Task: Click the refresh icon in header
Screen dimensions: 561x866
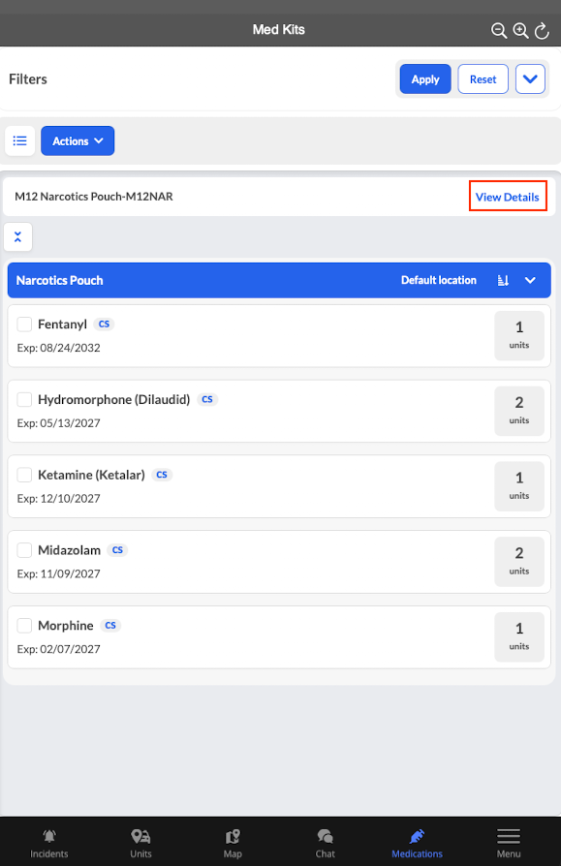Action: click(x=542, y=30)
